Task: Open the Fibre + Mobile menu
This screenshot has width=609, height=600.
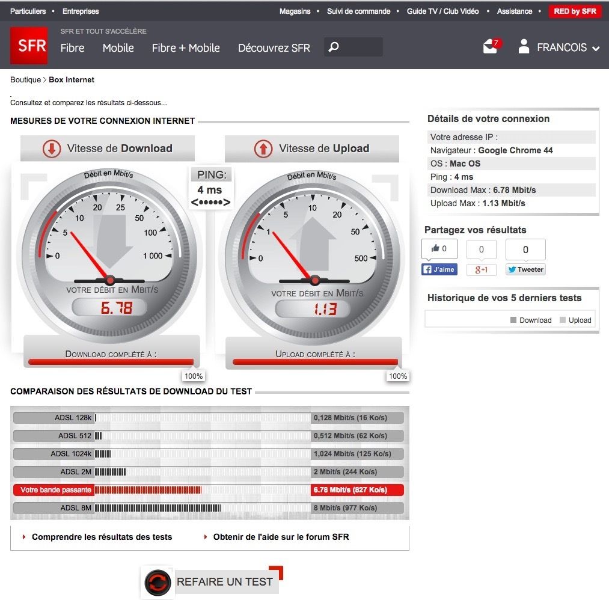Action: pos(186,47)
